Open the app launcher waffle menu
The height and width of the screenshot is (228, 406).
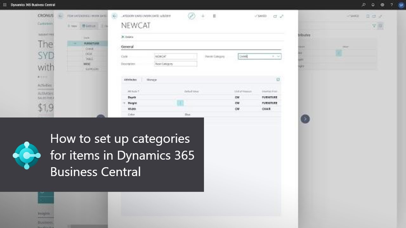pos(4,5)
